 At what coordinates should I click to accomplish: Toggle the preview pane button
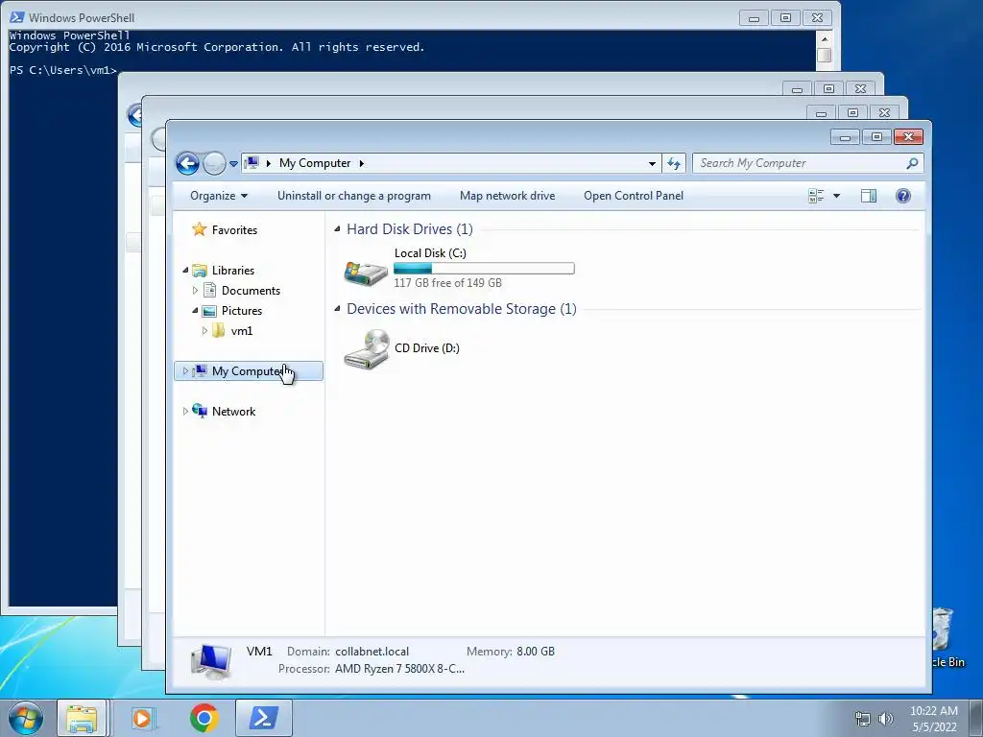click(868, 196)
